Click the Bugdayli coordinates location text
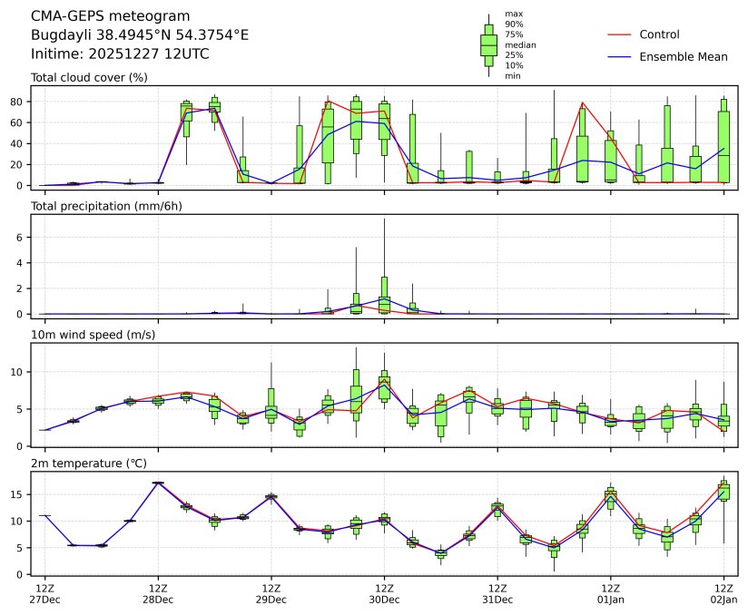 click(140, 35)
